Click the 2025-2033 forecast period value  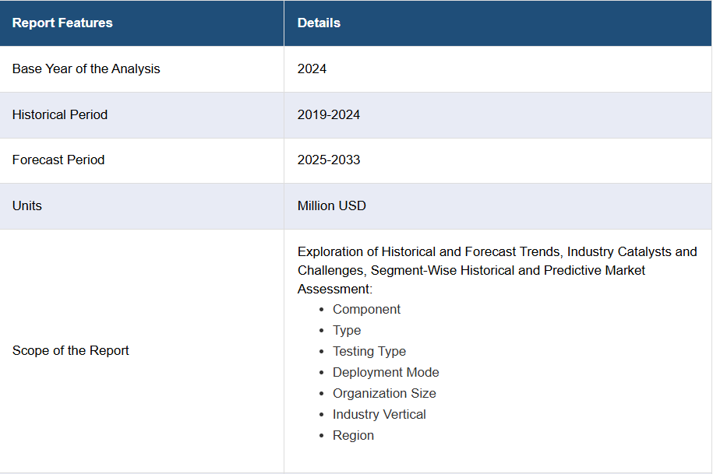pyautogui.click(x=329, y=160)
